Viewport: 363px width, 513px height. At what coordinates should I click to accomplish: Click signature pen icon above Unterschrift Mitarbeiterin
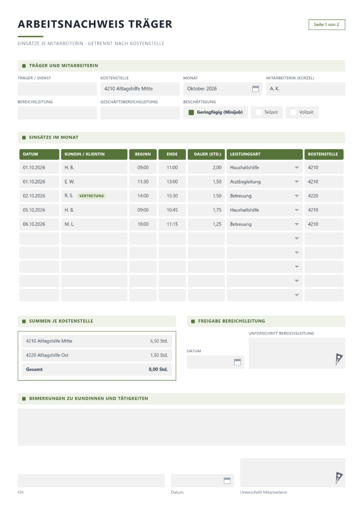(338, 478)
